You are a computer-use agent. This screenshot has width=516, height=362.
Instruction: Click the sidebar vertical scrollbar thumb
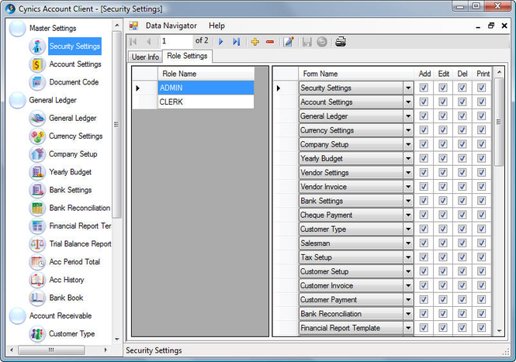[116, 124]
